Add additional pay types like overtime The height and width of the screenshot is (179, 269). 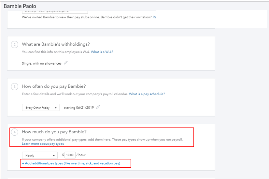71,163
